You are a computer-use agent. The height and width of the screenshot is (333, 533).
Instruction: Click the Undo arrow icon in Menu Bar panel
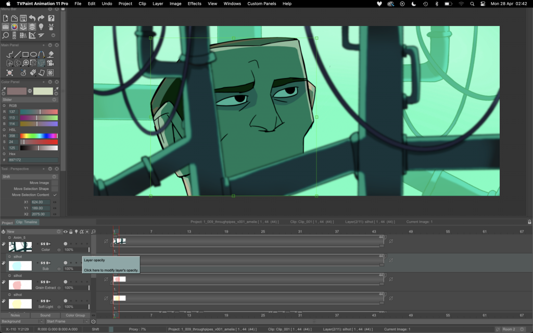32,18
